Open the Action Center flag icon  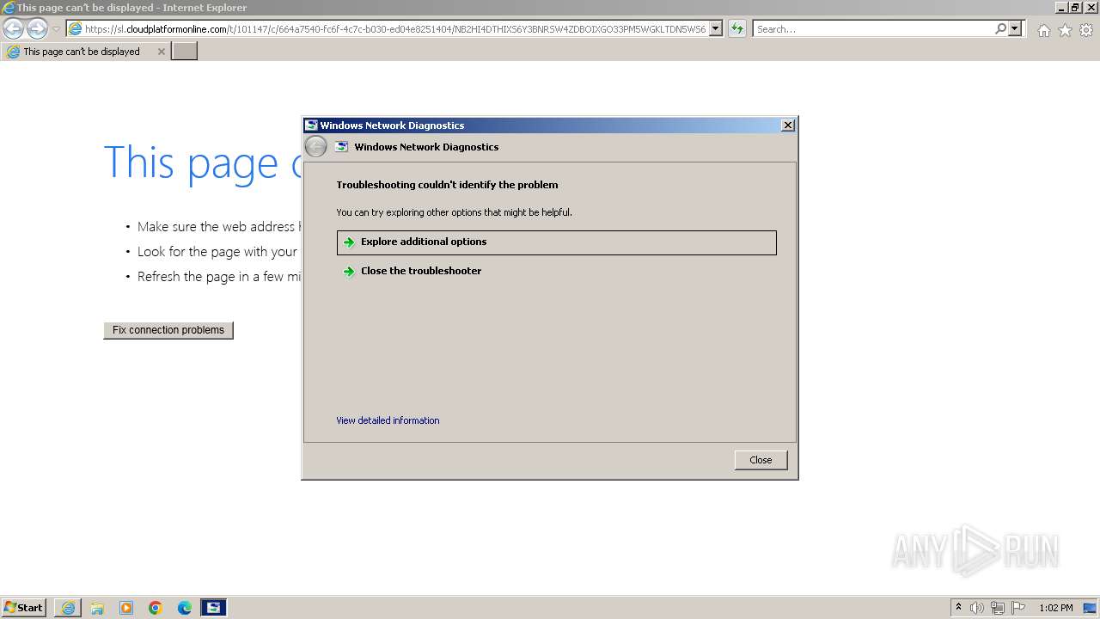(1018, 608)
